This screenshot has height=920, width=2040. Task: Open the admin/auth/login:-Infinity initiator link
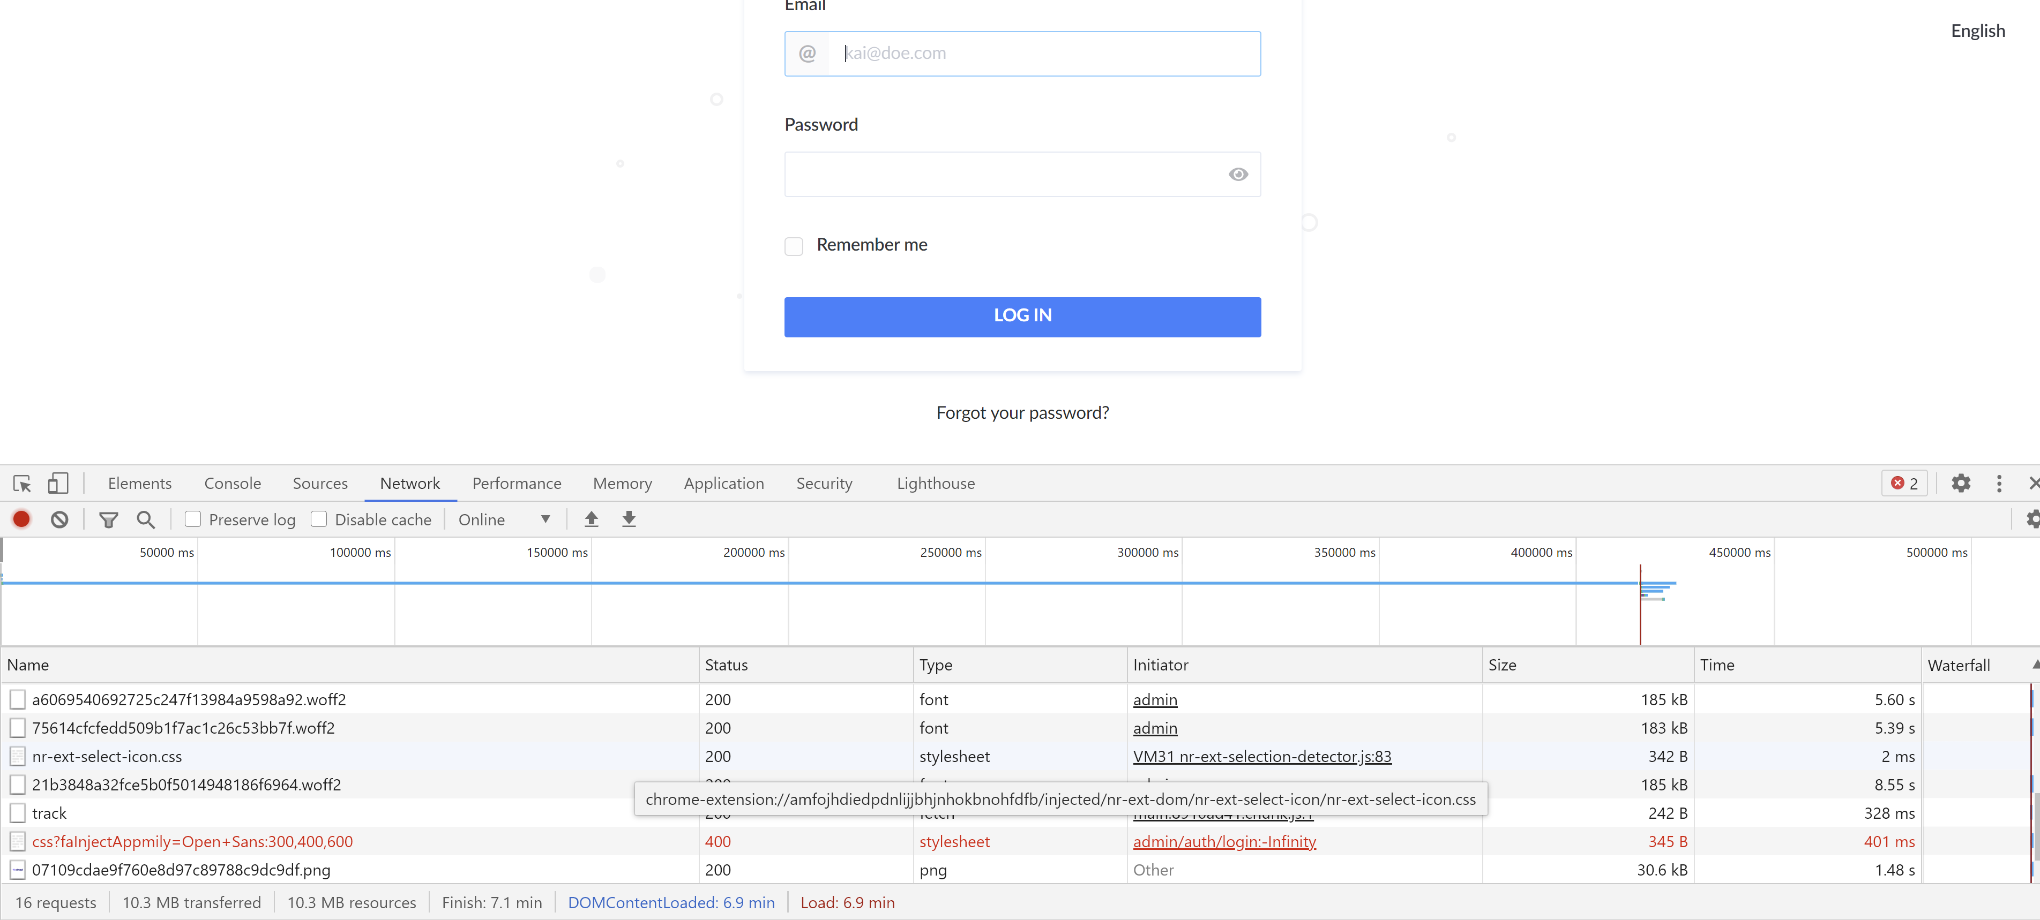point(1224,842)
